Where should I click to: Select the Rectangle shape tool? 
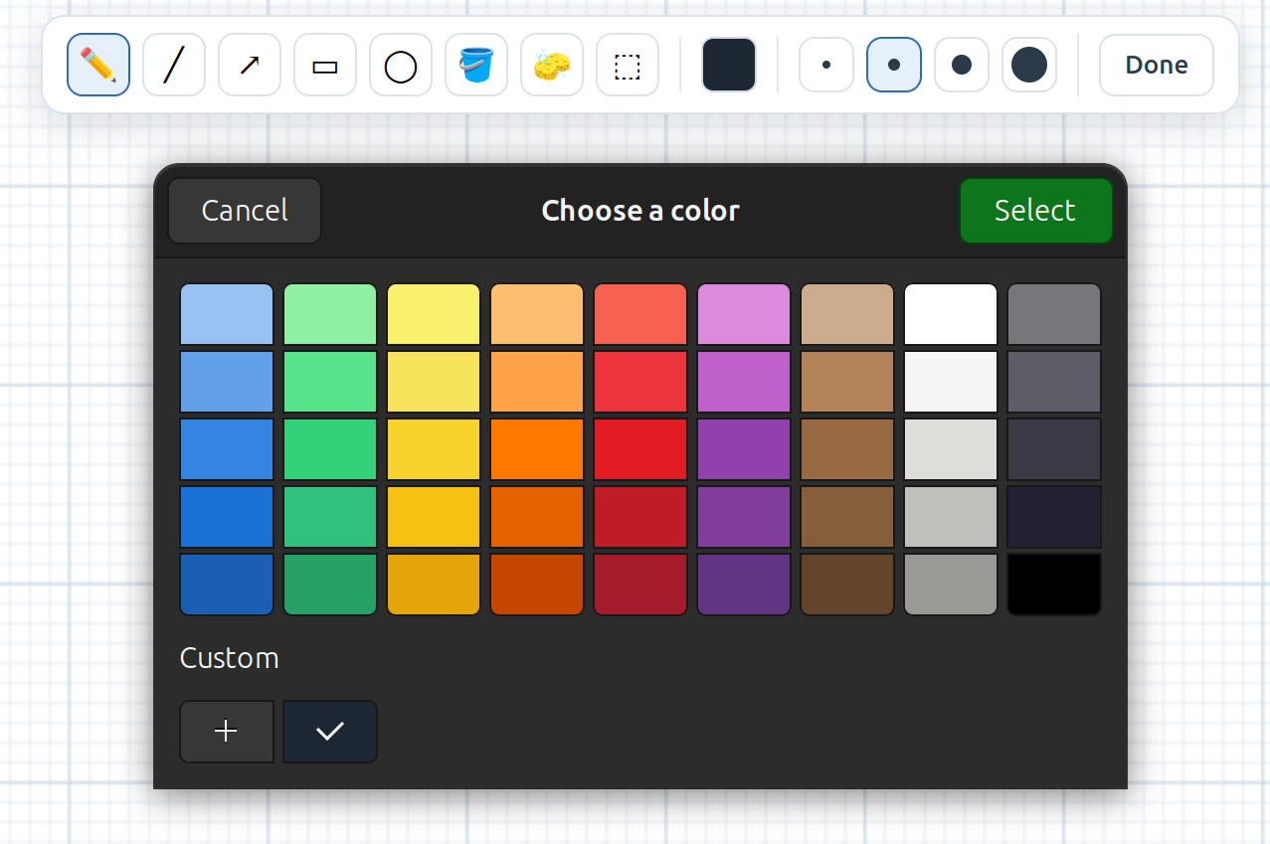(x=325, y=65)
